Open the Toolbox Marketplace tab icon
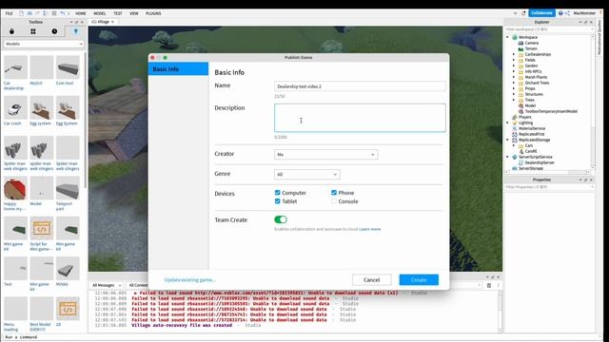The image size is (609, 342). tap(11, 31)
